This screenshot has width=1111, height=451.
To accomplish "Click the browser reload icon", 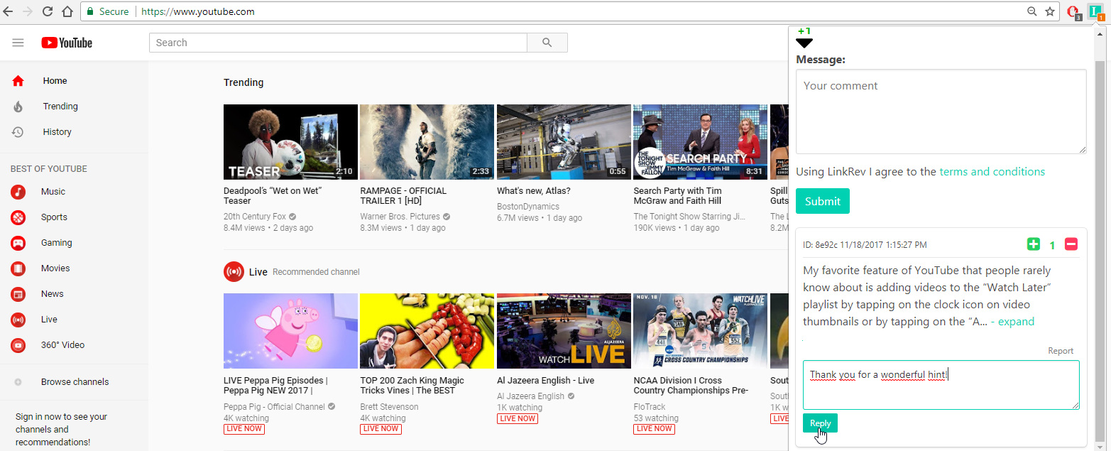I will pyautogui.click(x=48, y=11).
